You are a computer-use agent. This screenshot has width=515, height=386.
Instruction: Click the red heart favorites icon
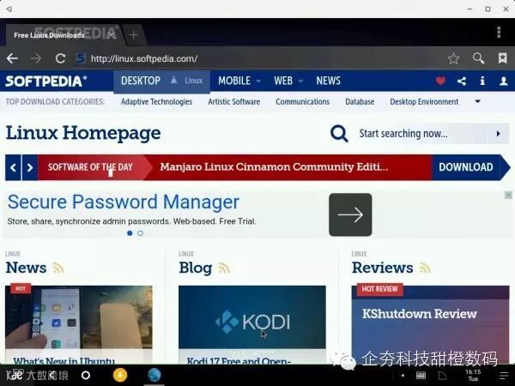click(440, 81)
